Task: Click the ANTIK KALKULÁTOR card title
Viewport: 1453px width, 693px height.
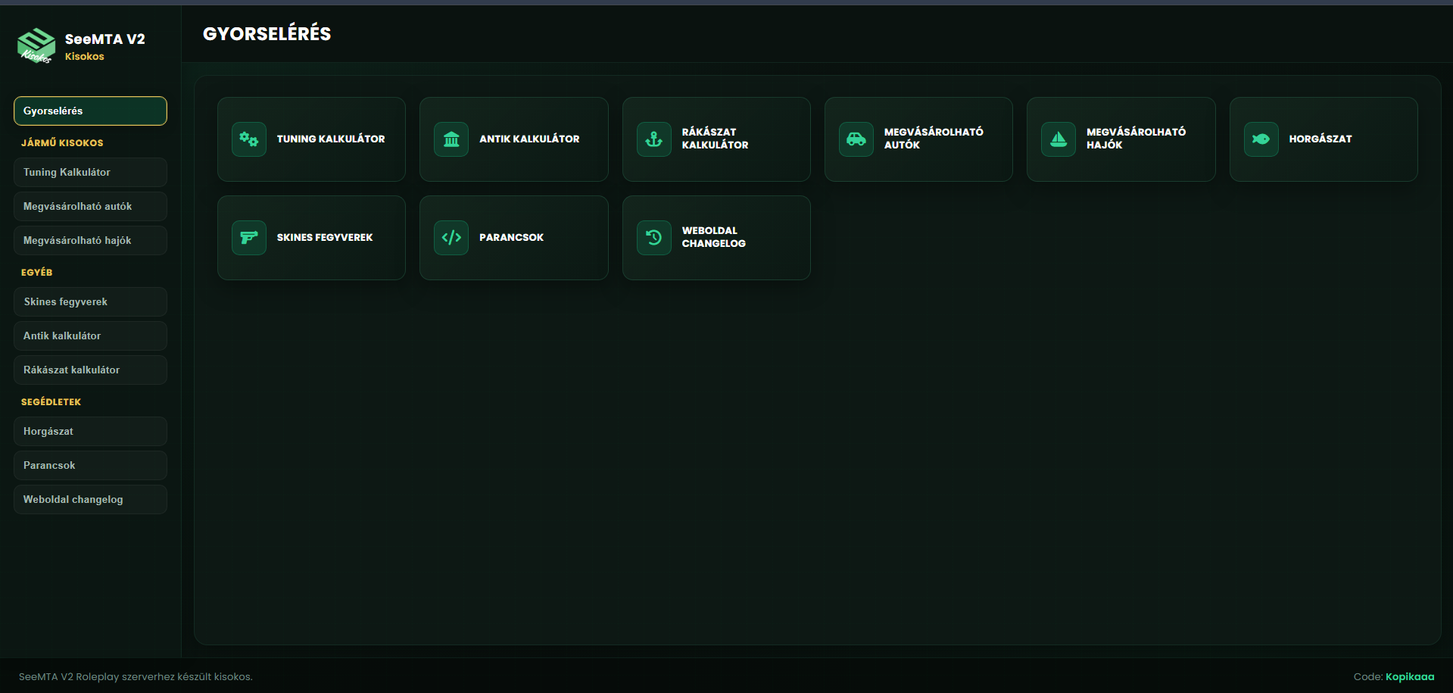Action: (529, 139)
